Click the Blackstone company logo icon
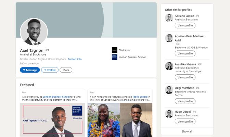The image size is (230, 137). [114, 50]
